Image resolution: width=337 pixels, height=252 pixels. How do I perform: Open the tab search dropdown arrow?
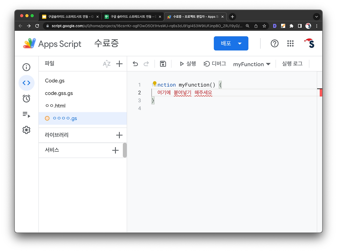[316, 17]
